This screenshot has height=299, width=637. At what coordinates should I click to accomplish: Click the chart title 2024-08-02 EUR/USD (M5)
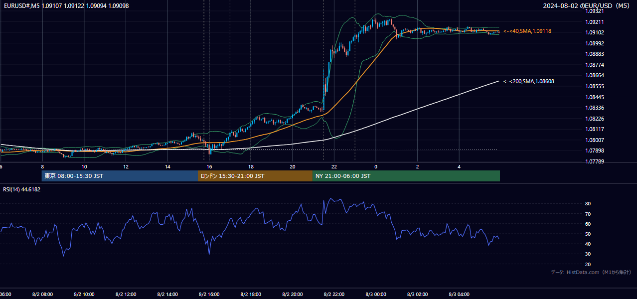coord(587,5)
